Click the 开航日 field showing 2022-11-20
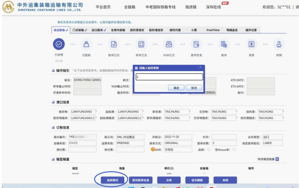Viewport: 299px width, 188px height. pyautogui.click(x=178, y=137)
